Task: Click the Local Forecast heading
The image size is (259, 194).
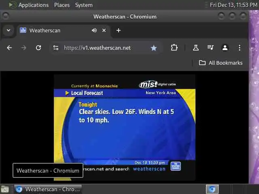Action: (87, 93)
